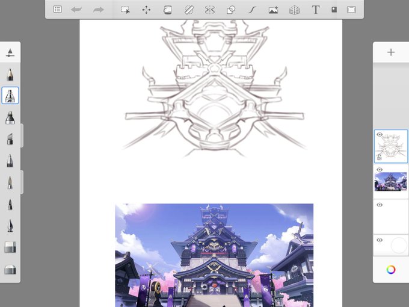
Task: Select the Text tool
Action: pyautogui.click(x=316, y=10)
